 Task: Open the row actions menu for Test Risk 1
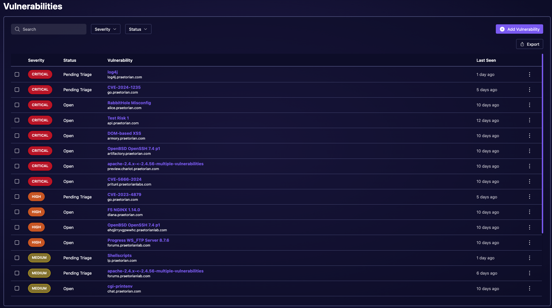tap(529, 120)
